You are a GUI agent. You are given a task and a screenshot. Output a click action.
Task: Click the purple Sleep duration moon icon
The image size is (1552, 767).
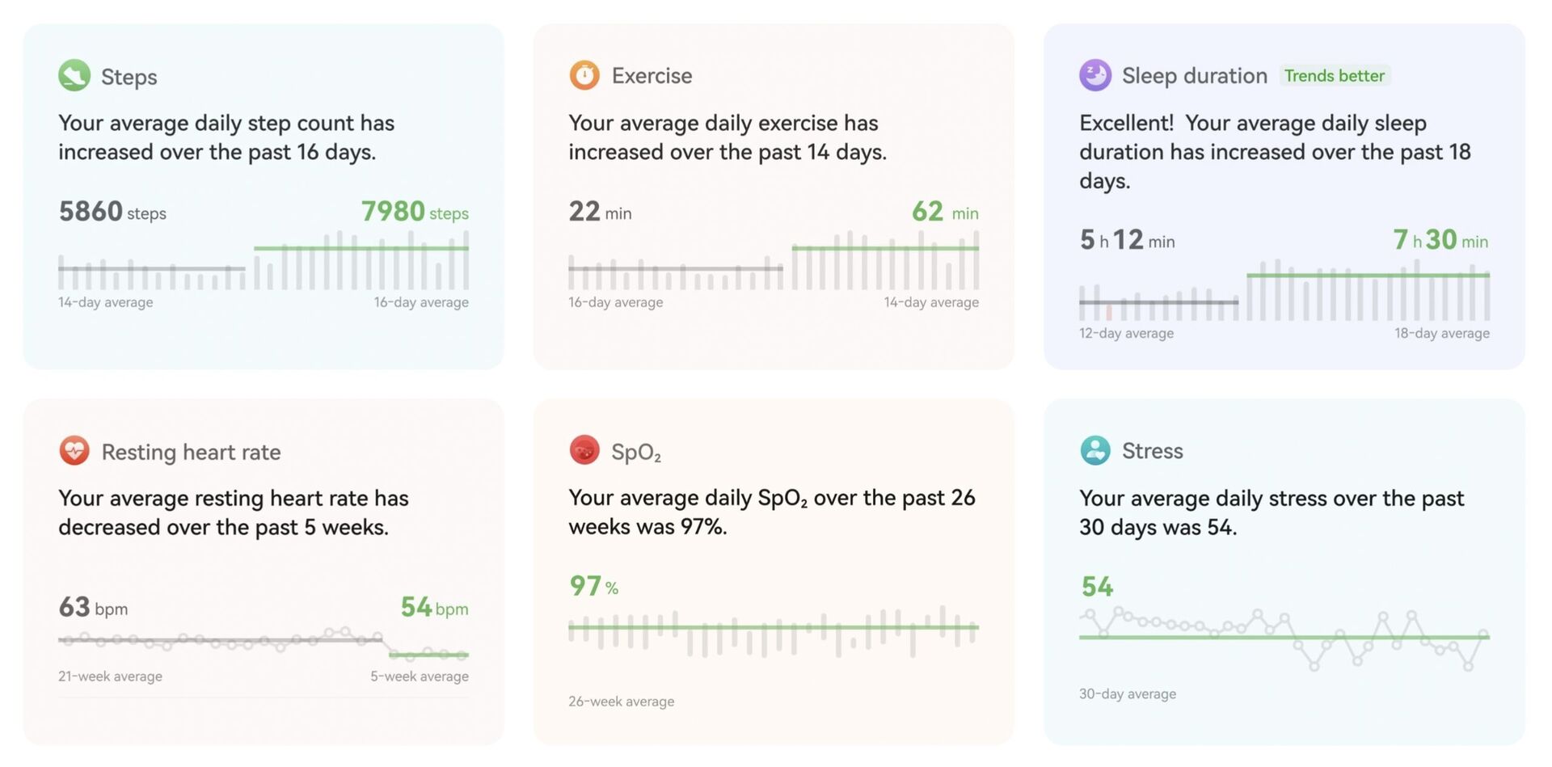(1095, 75)
